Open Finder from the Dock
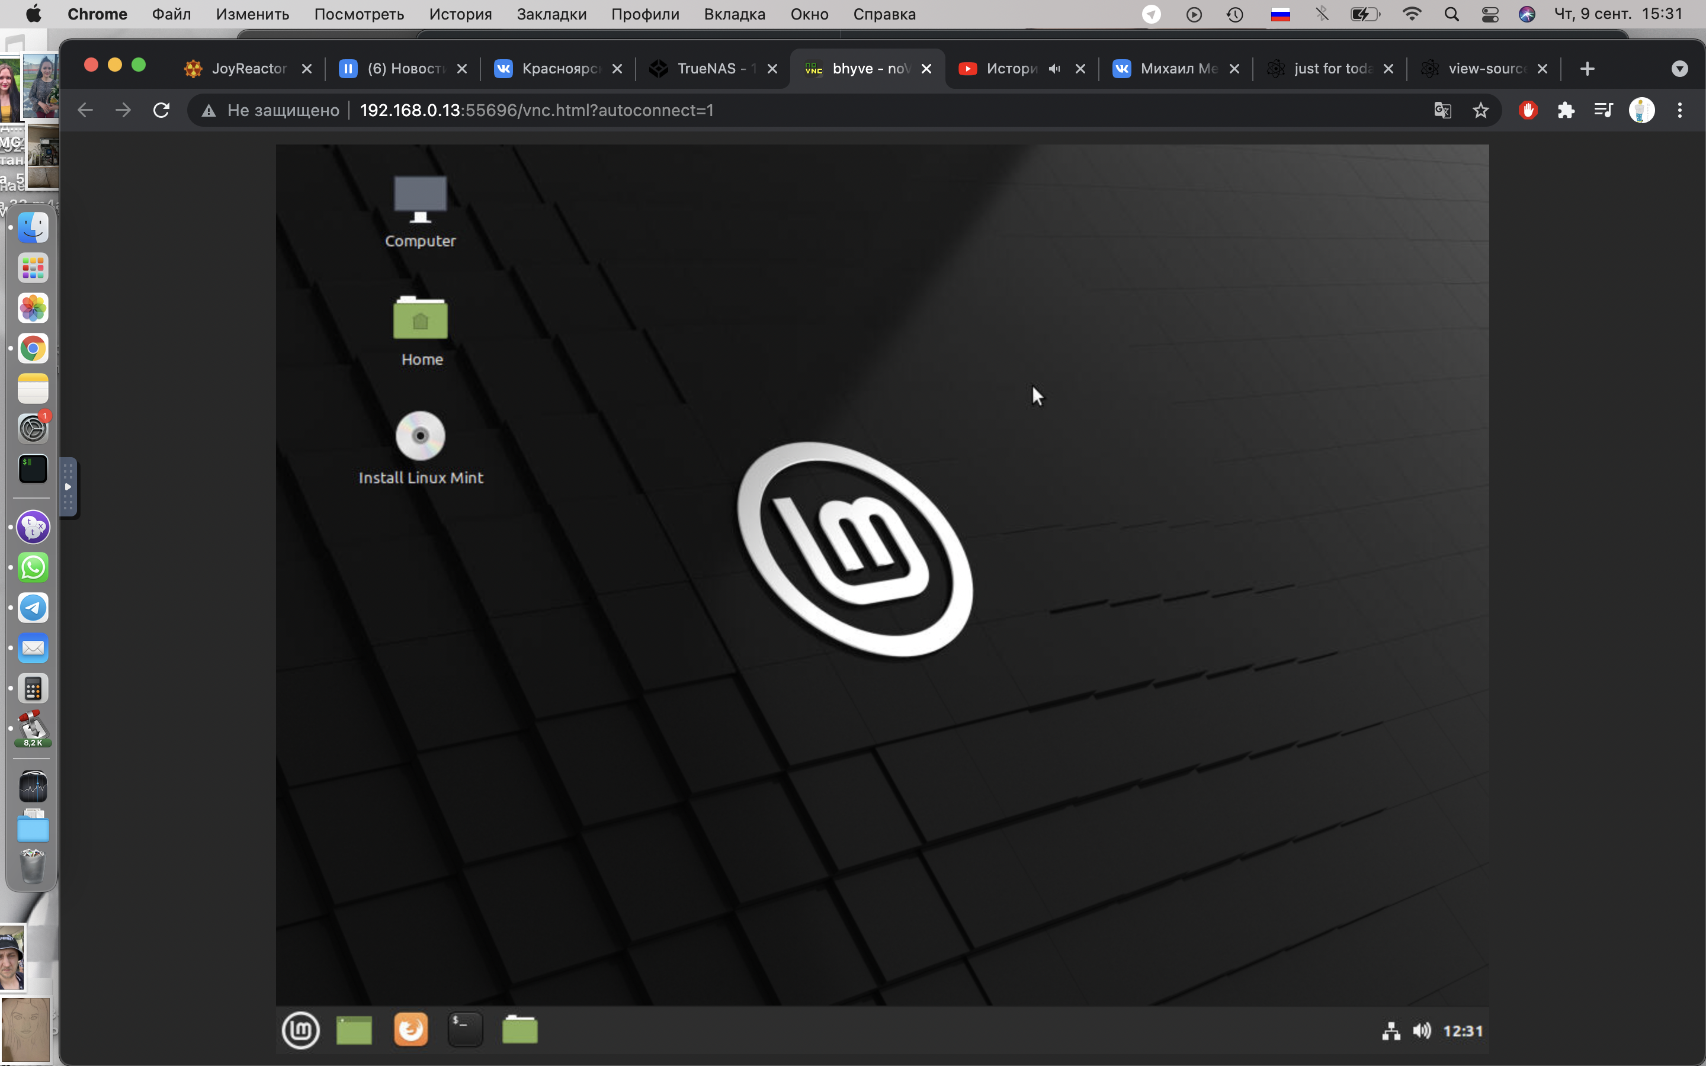 coord(33,228)
